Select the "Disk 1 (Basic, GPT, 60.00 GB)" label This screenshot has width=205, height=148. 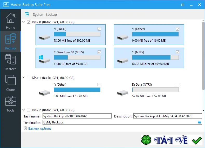point(53,78)
